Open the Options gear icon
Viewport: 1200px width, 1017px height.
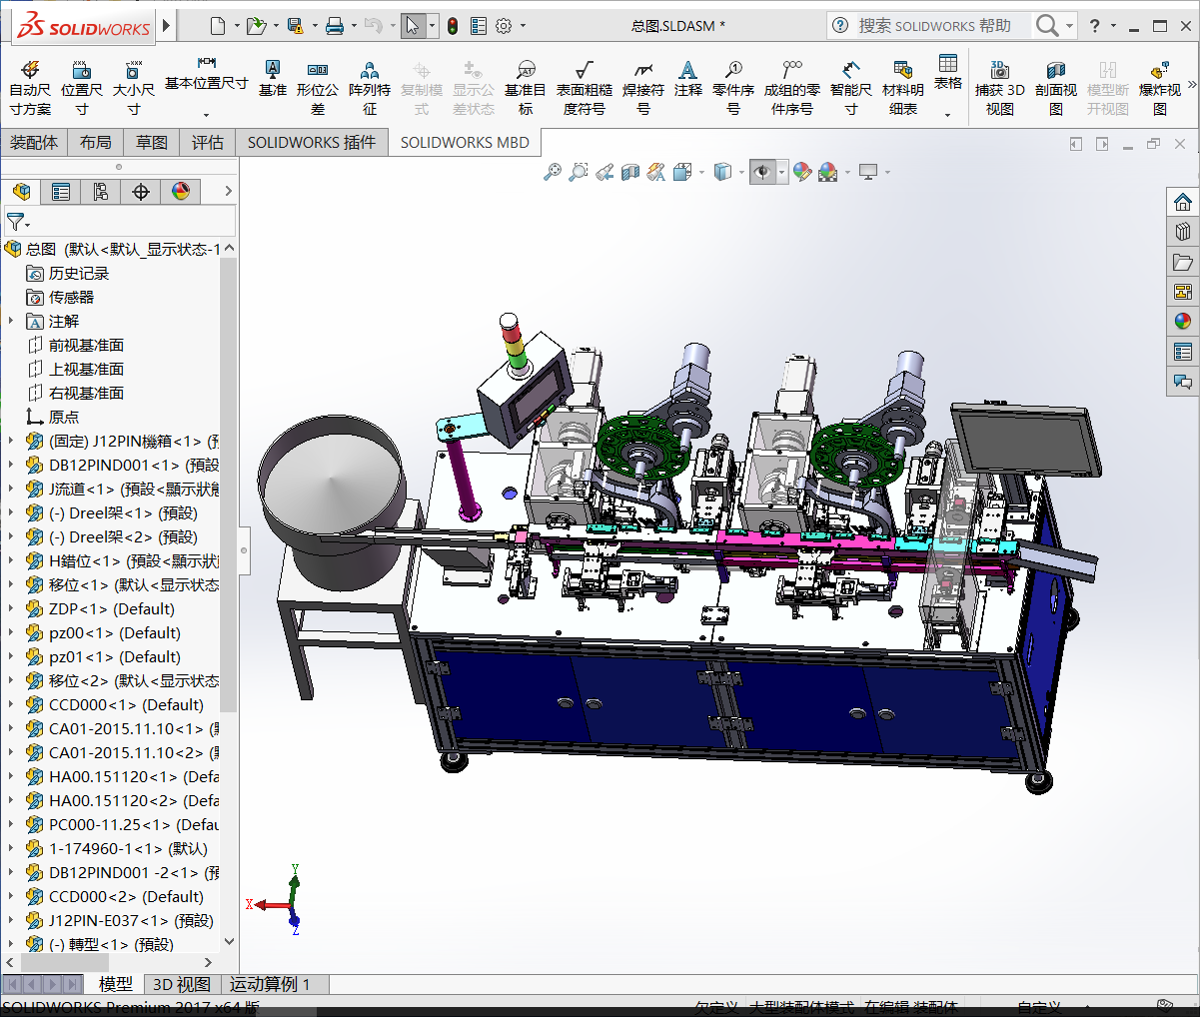(x=504, y=26)
